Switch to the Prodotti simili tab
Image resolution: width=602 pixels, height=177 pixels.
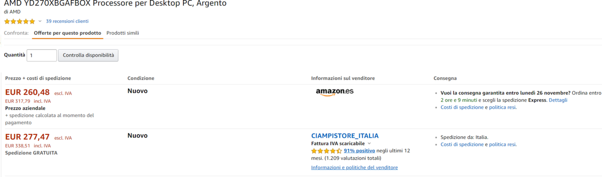pos(123,33)
